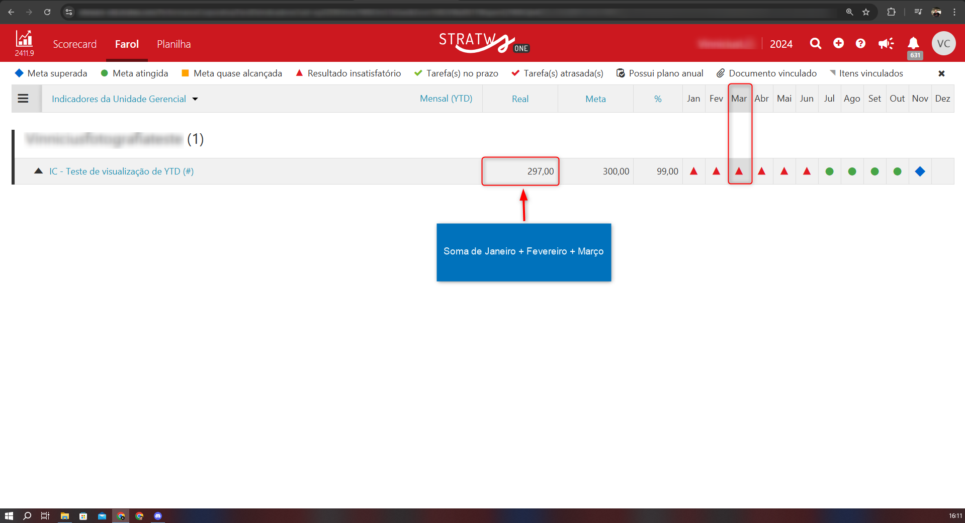Open the Scorecard tab

(x=75, y=44)
